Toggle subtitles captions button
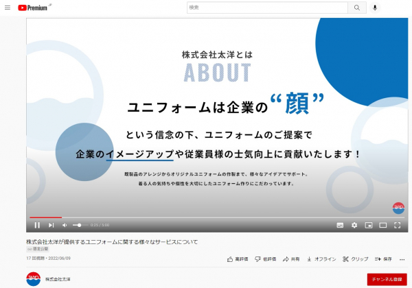Viewport: 412px width, 288px height. [x=340, y=225]
